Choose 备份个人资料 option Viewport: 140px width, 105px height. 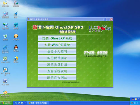57,51
